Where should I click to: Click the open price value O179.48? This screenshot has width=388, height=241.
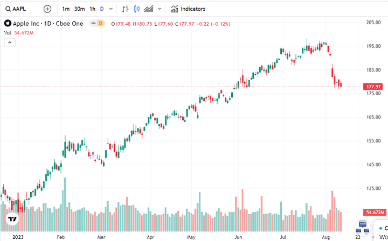[x=121, y=24]
